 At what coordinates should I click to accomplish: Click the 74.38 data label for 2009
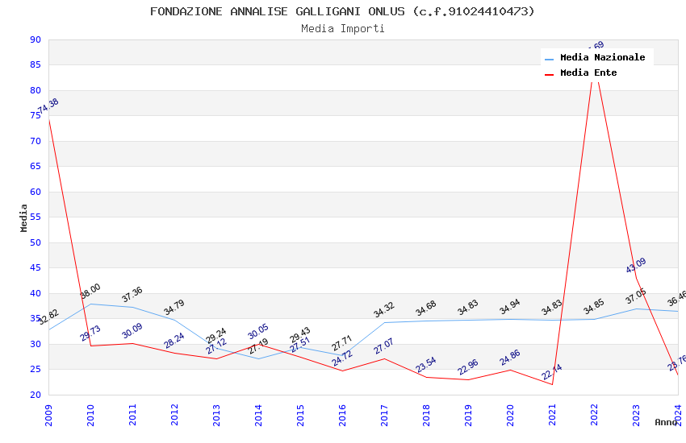click(48, 106)
